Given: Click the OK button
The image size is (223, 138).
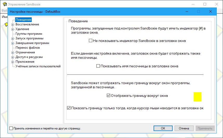Looking at the screenshot, I should tap(163, 128).
